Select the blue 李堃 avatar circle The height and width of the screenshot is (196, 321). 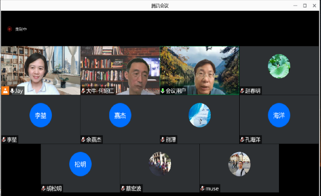pos(41,115)
